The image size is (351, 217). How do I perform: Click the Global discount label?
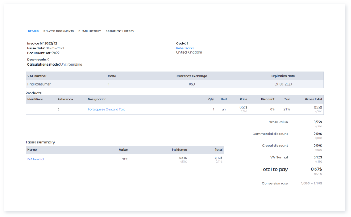point(275,146)
